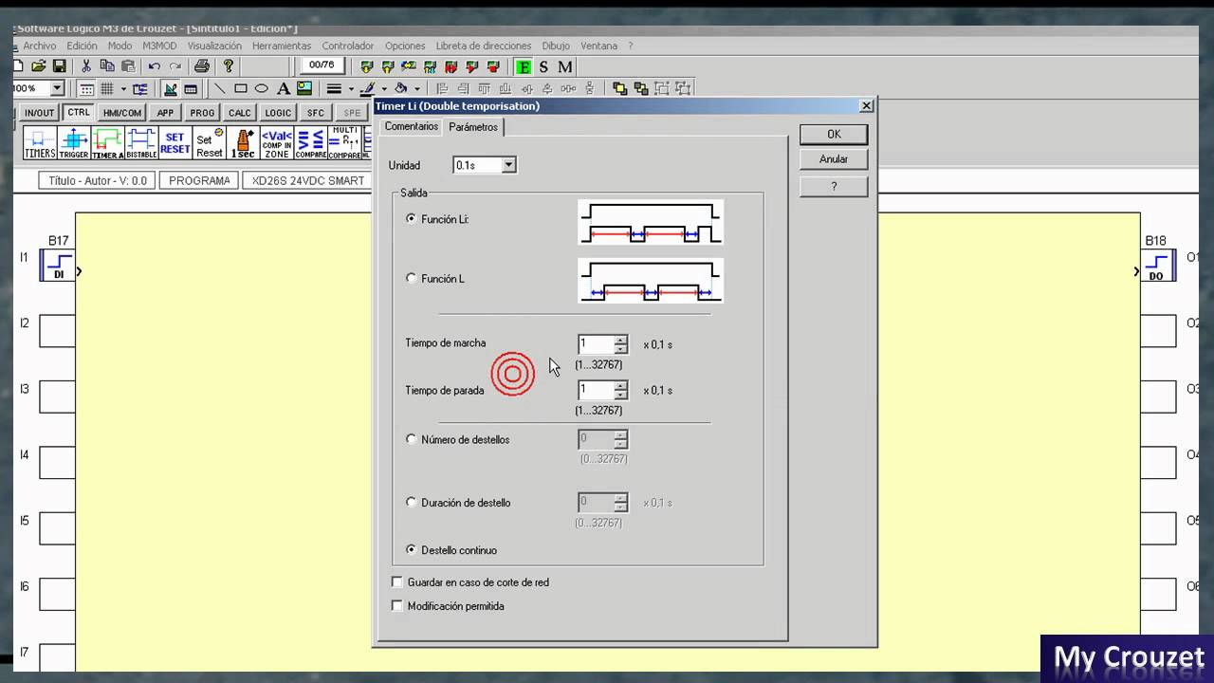The width and height of the screenshot is (1214, 683).
Task: Click the Save diskette icon
Action: tap(59, 66)
